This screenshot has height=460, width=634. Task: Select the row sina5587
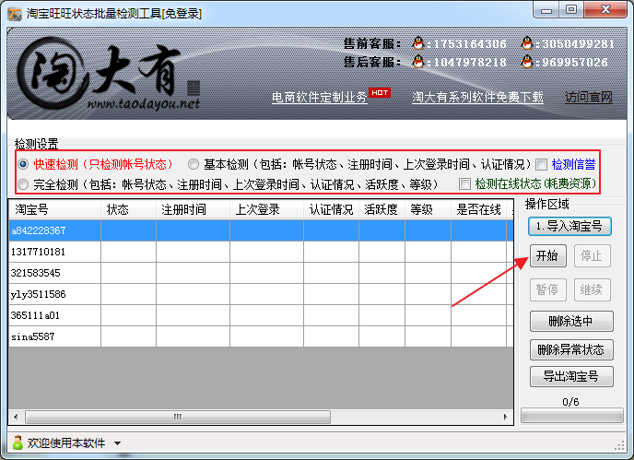pyautogui.click(x=261, y=336)
